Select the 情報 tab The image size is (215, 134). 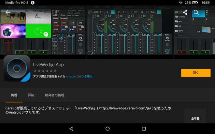tap(14, 95)
